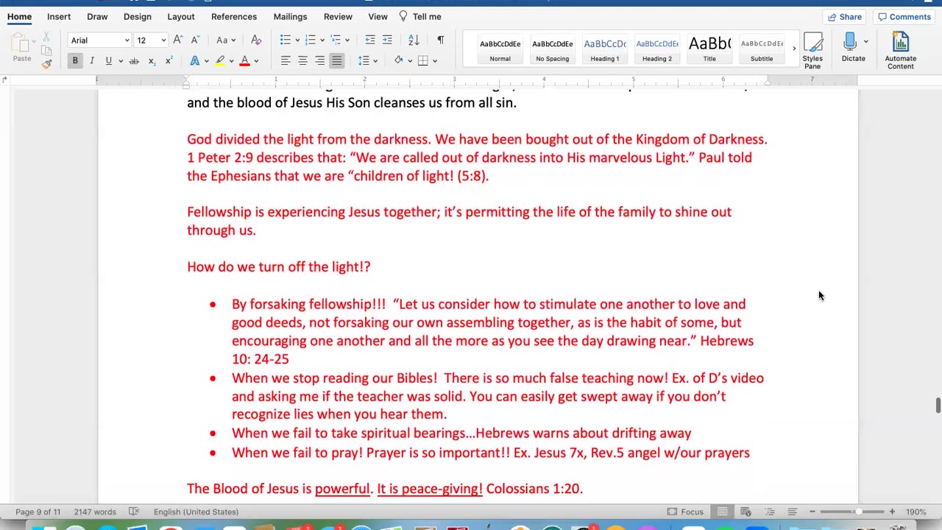The height and width of the screenshot is (530, 942).
Task: Toggle italic formatting
Action: coord(92,60)
